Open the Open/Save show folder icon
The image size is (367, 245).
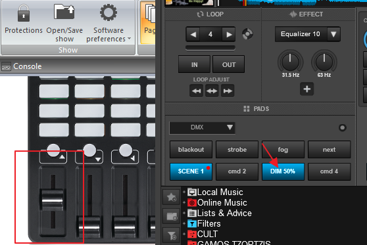pos(64,12)
